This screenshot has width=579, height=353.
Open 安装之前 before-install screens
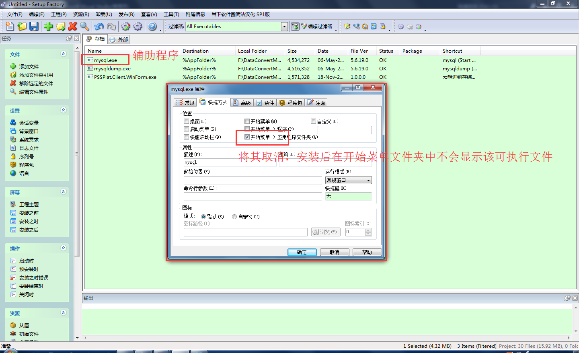click(x=25, y=213)
